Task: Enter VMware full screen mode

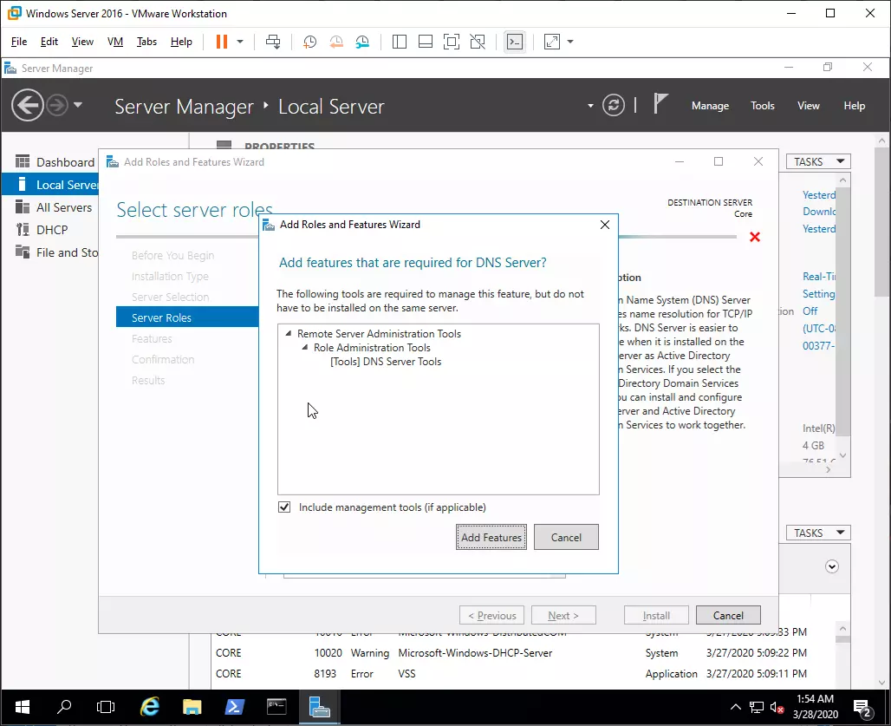Action: [x=452, y=42]
